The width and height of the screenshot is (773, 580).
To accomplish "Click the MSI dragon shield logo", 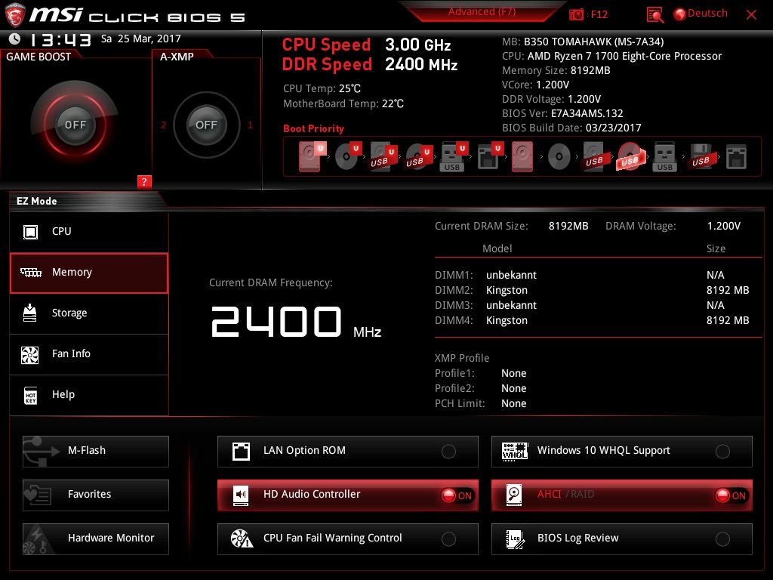I will (15, 15).
